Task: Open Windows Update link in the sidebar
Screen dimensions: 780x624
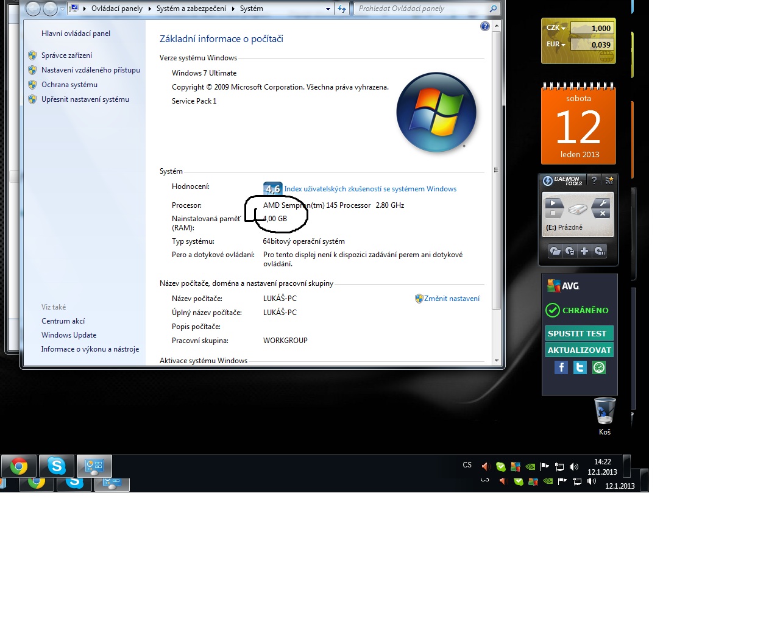Action: point(69,335)
